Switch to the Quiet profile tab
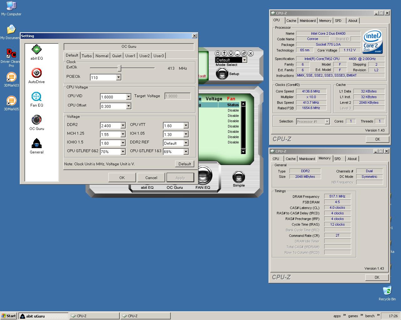This screenshot has width=401, height=320. (x=117, y=56)
